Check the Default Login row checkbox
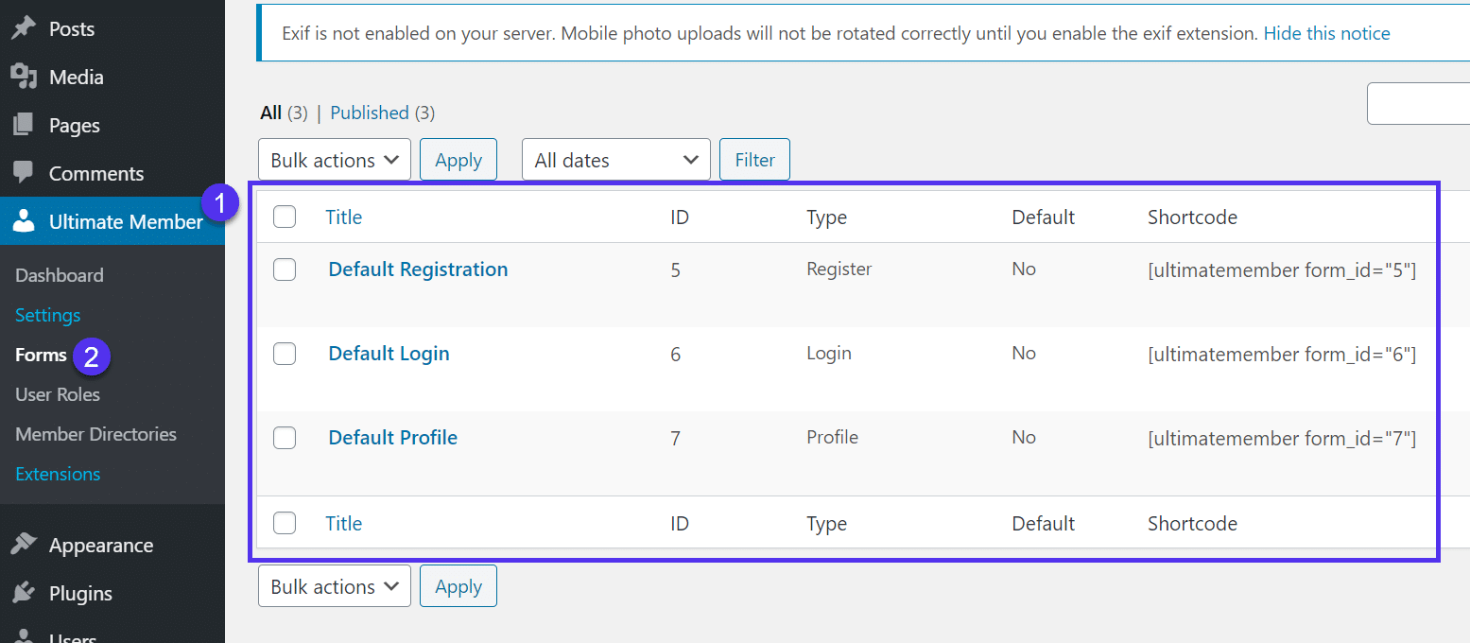The height and width of the screenshot is (643, 1470). pyautogui.click(x=285, y=354)
